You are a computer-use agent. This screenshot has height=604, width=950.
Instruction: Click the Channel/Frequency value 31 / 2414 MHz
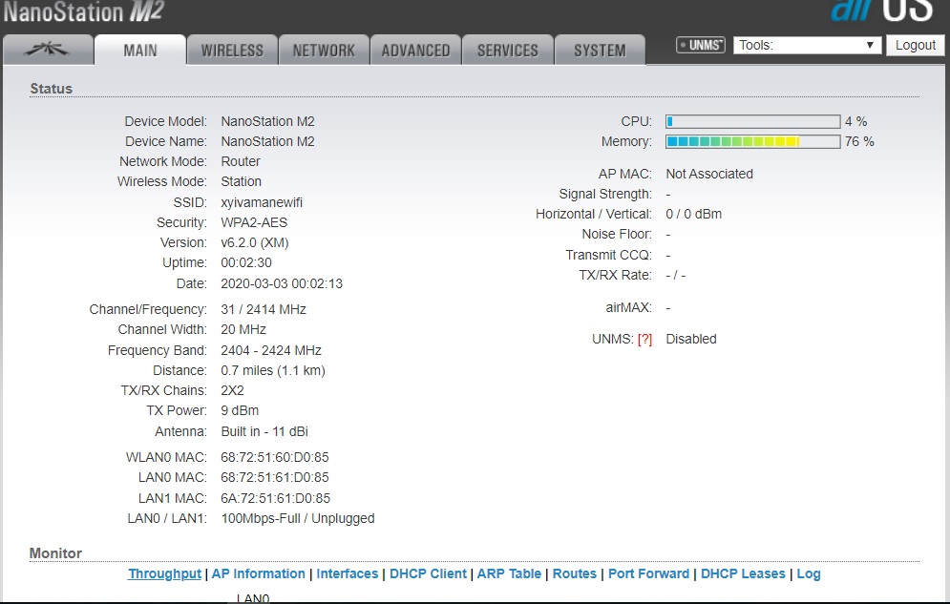coord(263,309)
